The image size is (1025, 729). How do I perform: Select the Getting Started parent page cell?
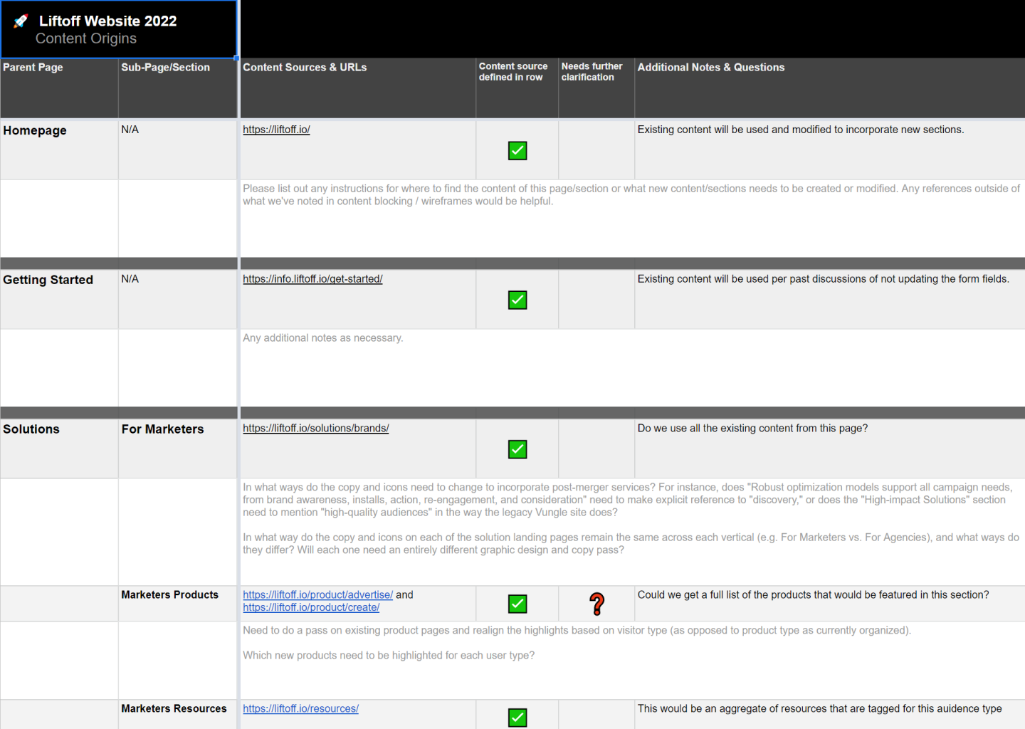pyautogui.click(x=59, y=299)
